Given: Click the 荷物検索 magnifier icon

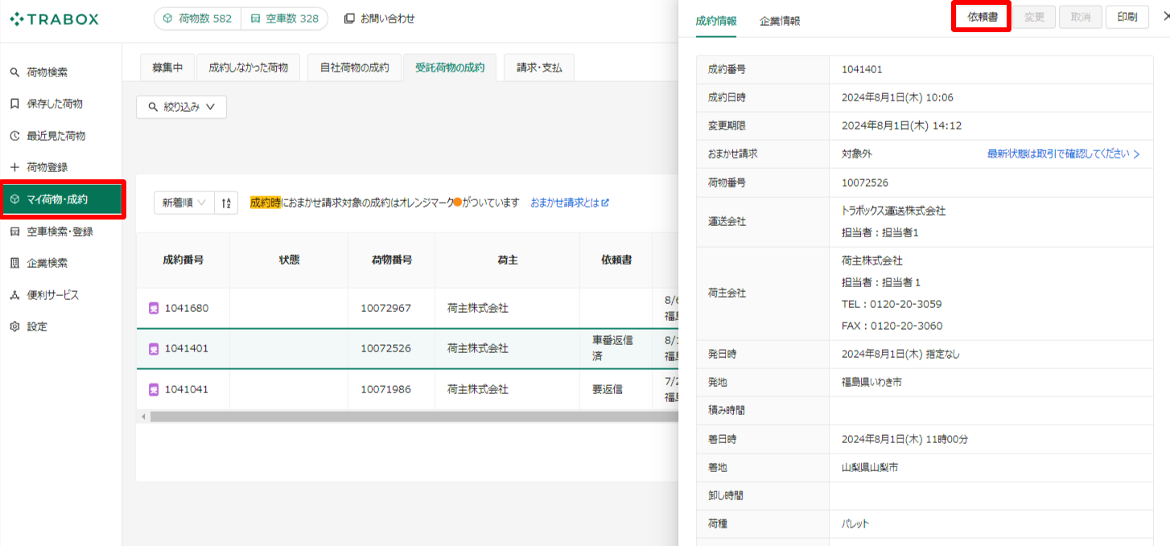Looking at the screenshot, I should point(14,72).
